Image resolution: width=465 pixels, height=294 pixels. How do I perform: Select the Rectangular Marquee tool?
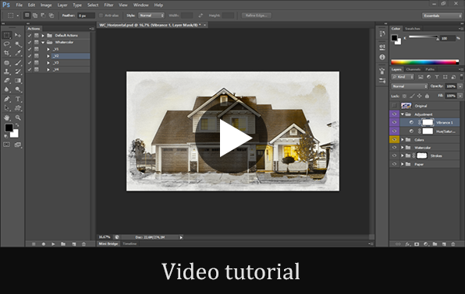pyautogui.click(x=6, y=35)
